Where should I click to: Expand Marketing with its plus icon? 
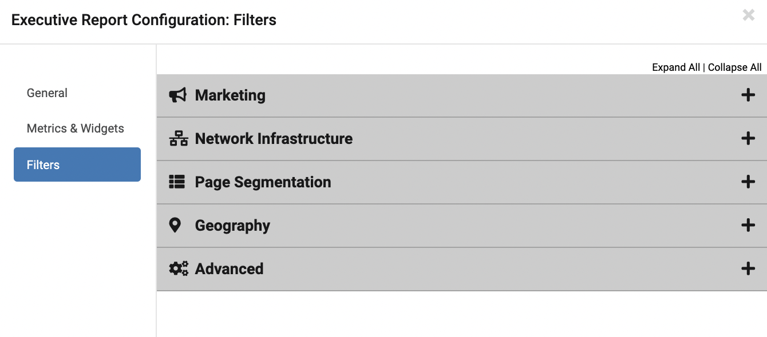tap(748, 95)
